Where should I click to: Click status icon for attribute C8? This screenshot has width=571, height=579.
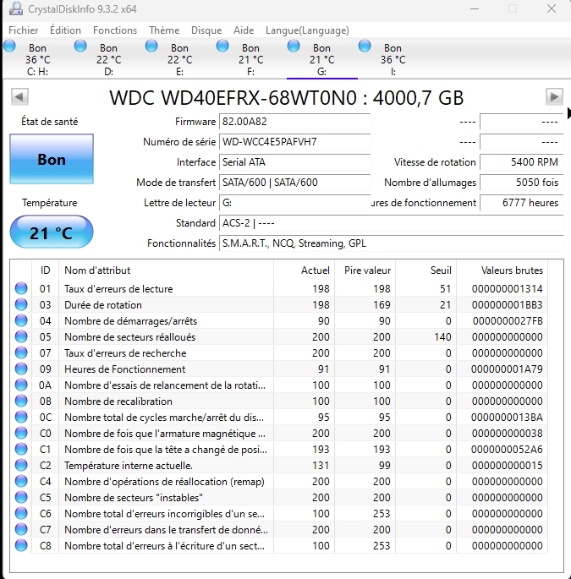(21, 545)
